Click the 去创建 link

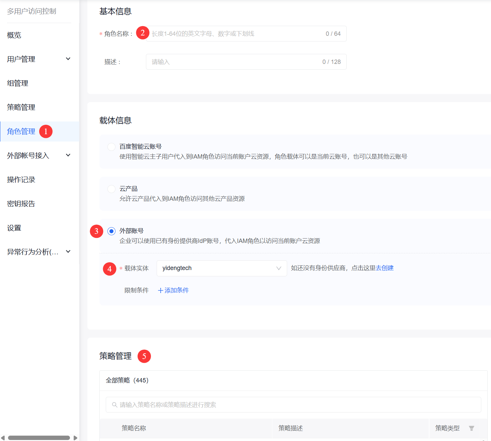pos(385,268)
